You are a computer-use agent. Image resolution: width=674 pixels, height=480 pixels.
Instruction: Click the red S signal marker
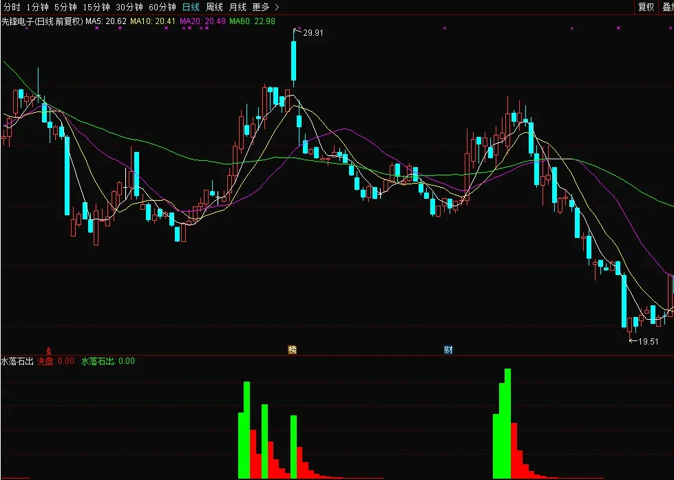(49, 351)
